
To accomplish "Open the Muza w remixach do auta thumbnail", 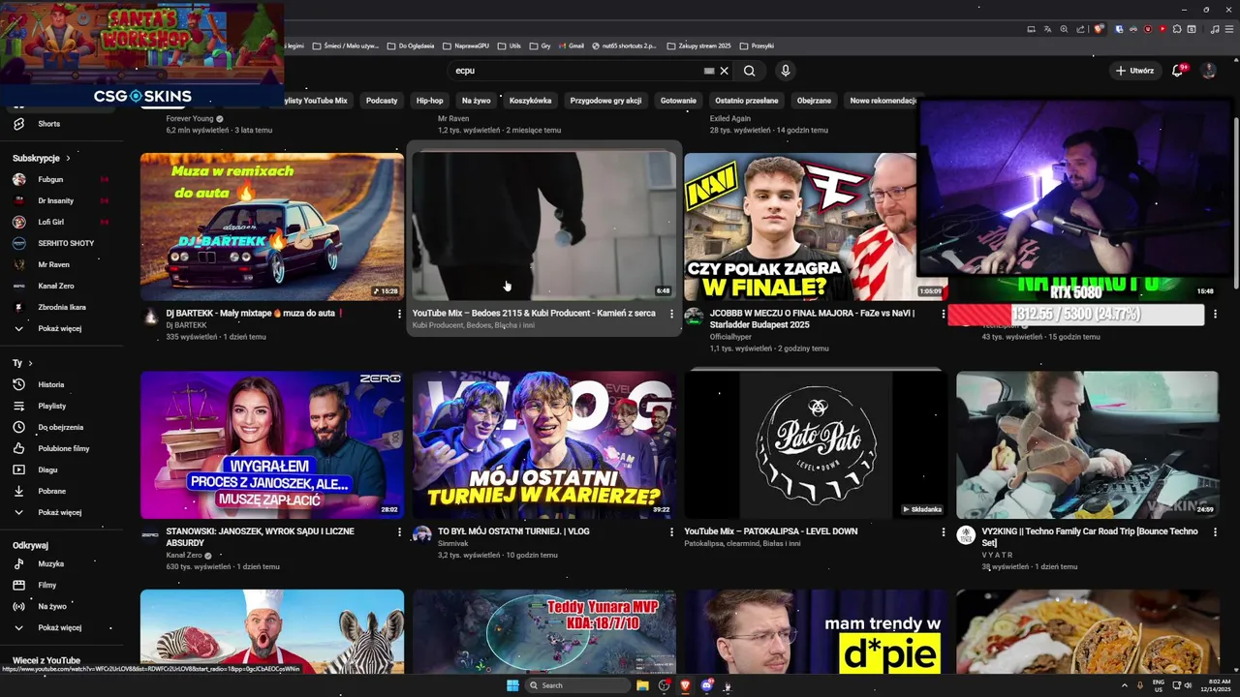I will pos(272,227).
